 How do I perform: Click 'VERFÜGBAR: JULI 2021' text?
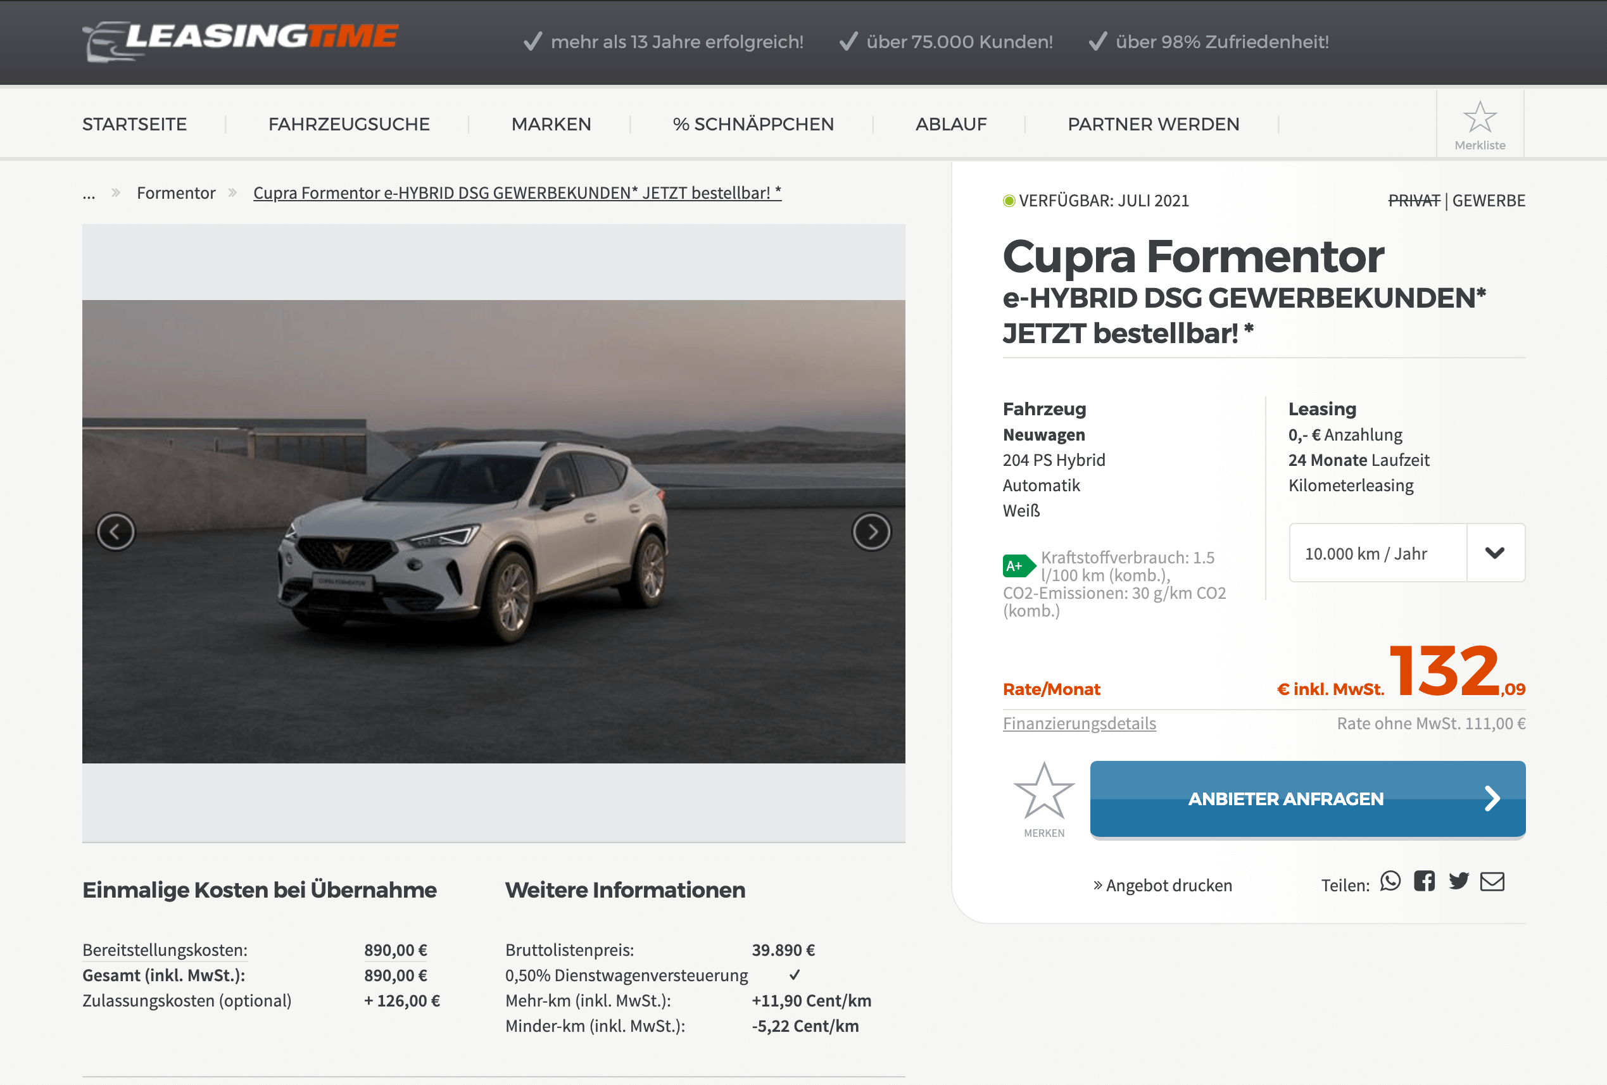click(x=1104, y=201)
